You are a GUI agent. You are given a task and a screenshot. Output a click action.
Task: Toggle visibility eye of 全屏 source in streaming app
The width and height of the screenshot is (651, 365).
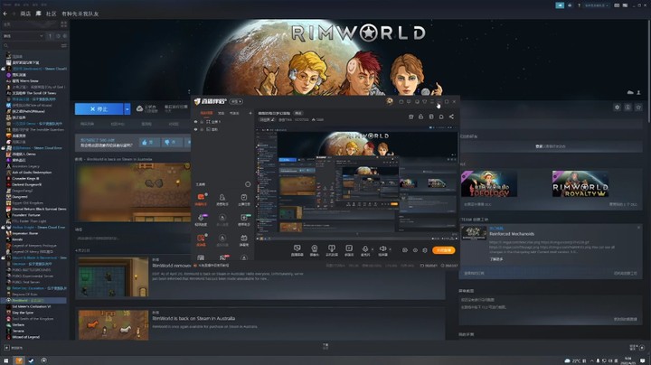(x=195, y=122)
